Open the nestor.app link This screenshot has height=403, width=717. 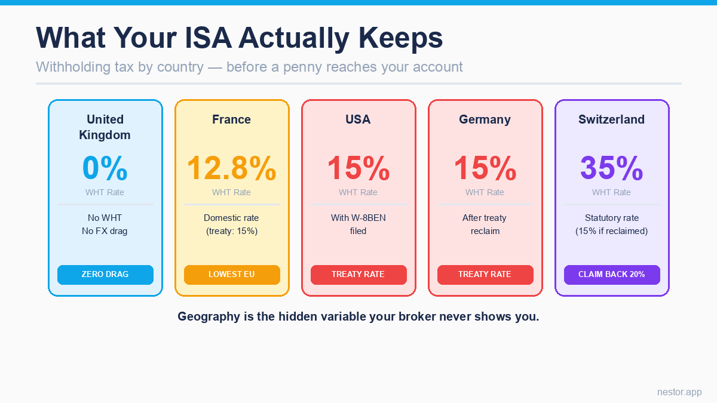pyautogui.click(x=679, y=392)
